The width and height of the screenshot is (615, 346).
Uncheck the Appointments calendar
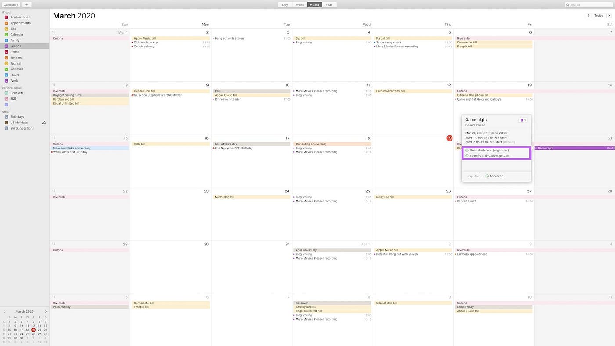tap(7, 23)
